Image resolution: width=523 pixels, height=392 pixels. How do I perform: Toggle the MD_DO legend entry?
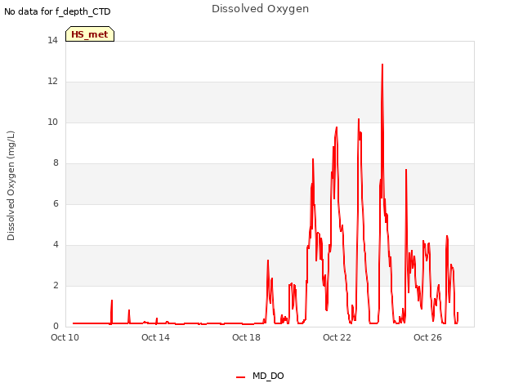coord(260,376)
